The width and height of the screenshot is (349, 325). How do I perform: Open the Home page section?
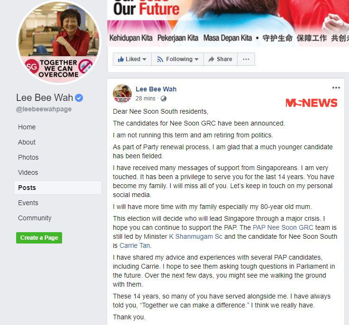tap(27, 127)
